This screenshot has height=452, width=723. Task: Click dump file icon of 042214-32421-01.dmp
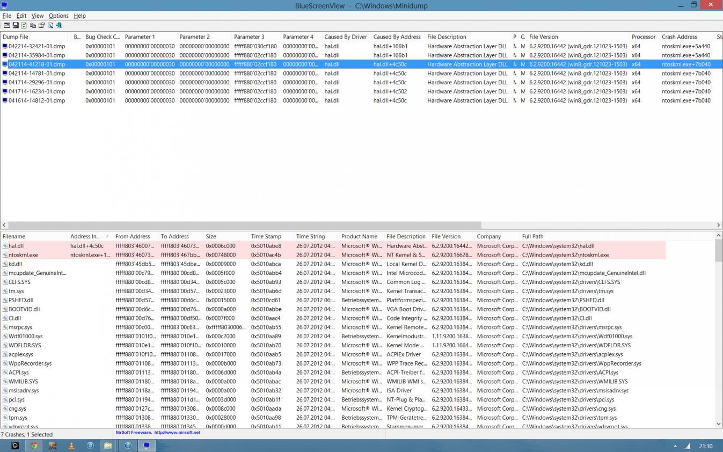click(x=5, y=46)
